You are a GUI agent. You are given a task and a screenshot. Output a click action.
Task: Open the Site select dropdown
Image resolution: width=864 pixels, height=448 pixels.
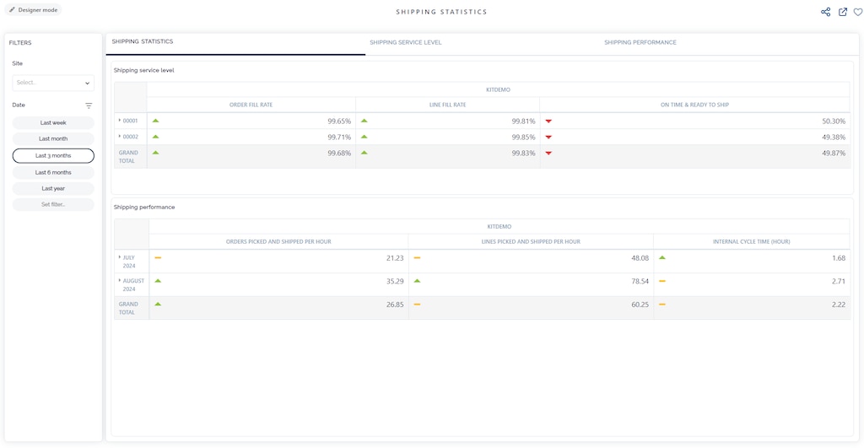(x=53, y=83)
